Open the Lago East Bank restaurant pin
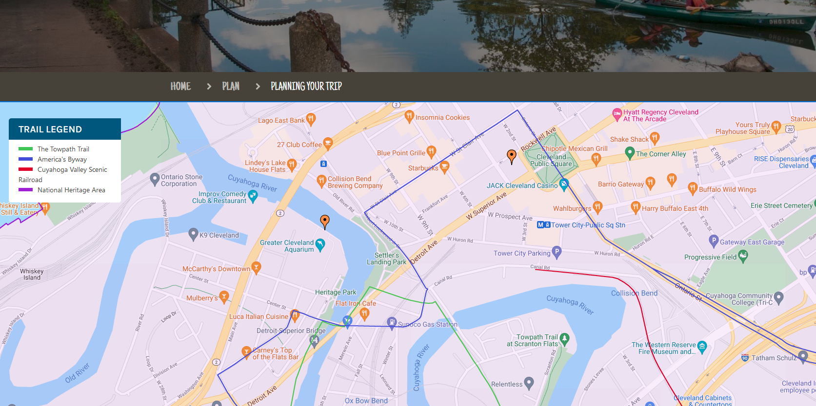This screenshot has height=406, width=816. (x=311, y=119)
